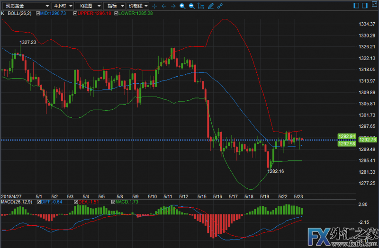Click the right arrow navigation icon

(x=173, y=6)
